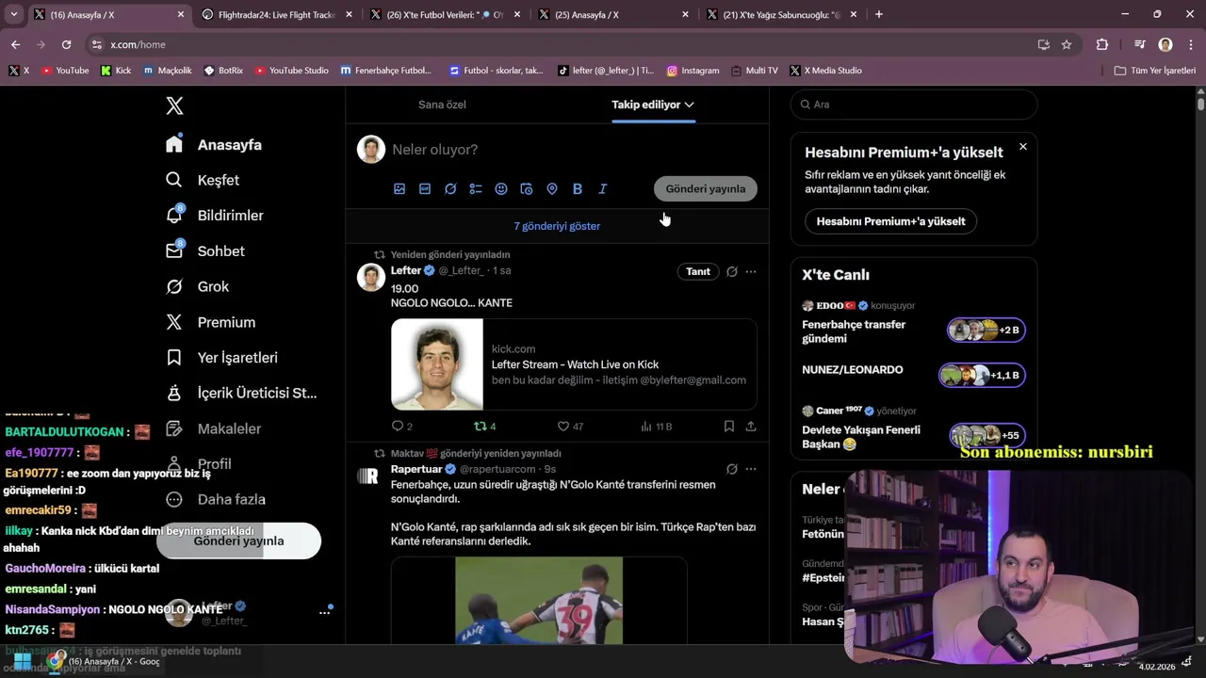
Task: Click Gönderi yayınla in the composer
Action: pyautogui.click(x=706, y=189)
